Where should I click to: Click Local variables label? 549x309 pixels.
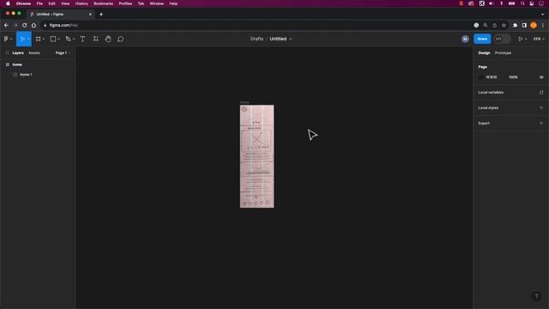tap(491, 93)
